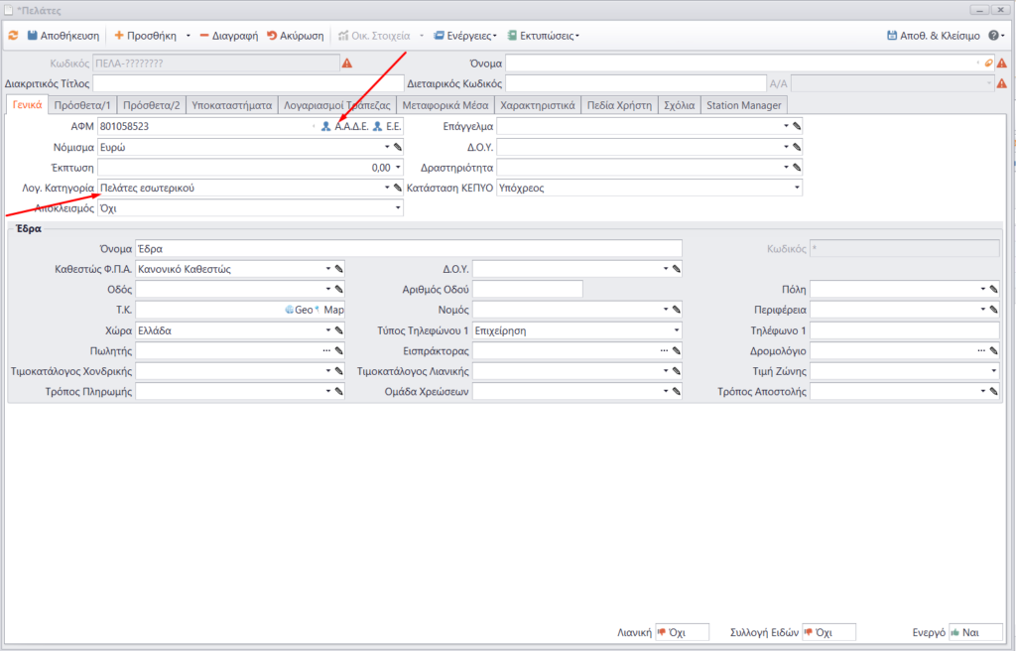Screen dimensions: 1016x651
Task: Open the Λογαριασμοί Τράπεζας tab
Action: click(336, 105)
